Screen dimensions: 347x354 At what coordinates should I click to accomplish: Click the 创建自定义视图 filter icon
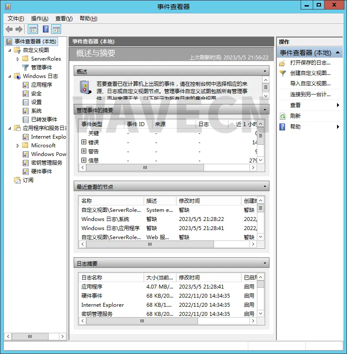282,73
